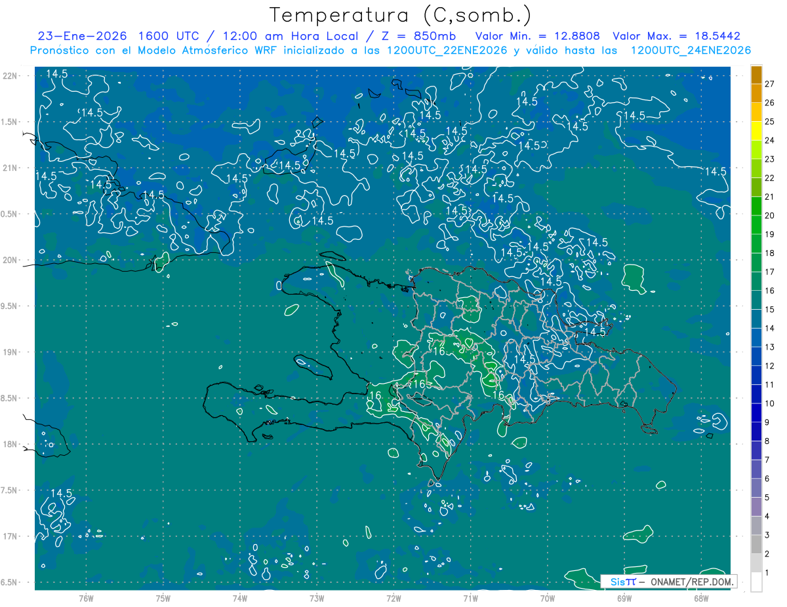
Task: Click the "22N" latitude label
Action: (x=10, y=76)
